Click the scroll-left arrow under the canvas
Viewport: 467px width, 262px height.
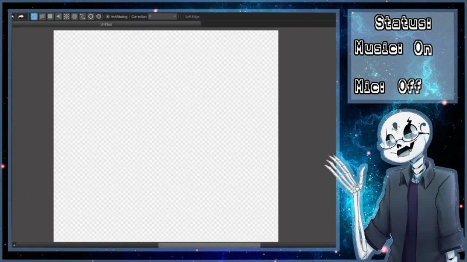click(x=14, y=245)
